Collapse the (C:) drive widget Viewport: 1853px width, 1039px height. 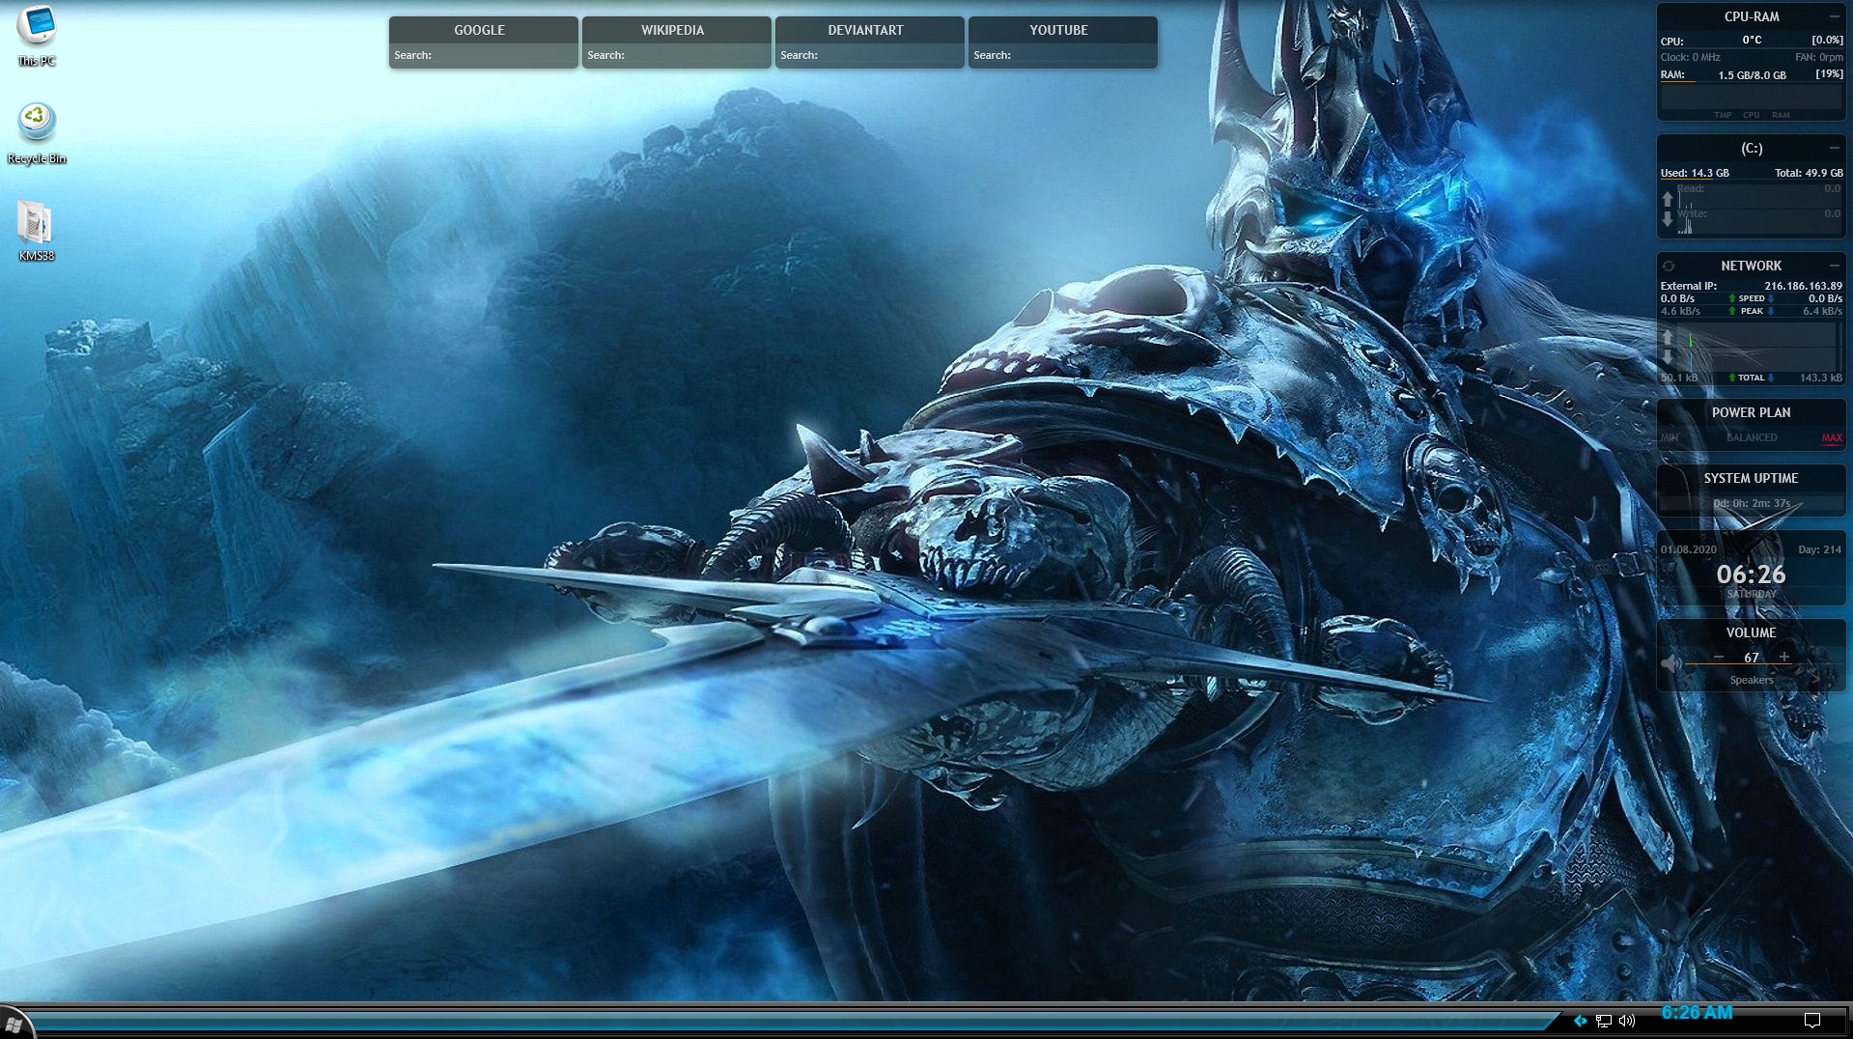point(1834,148)
